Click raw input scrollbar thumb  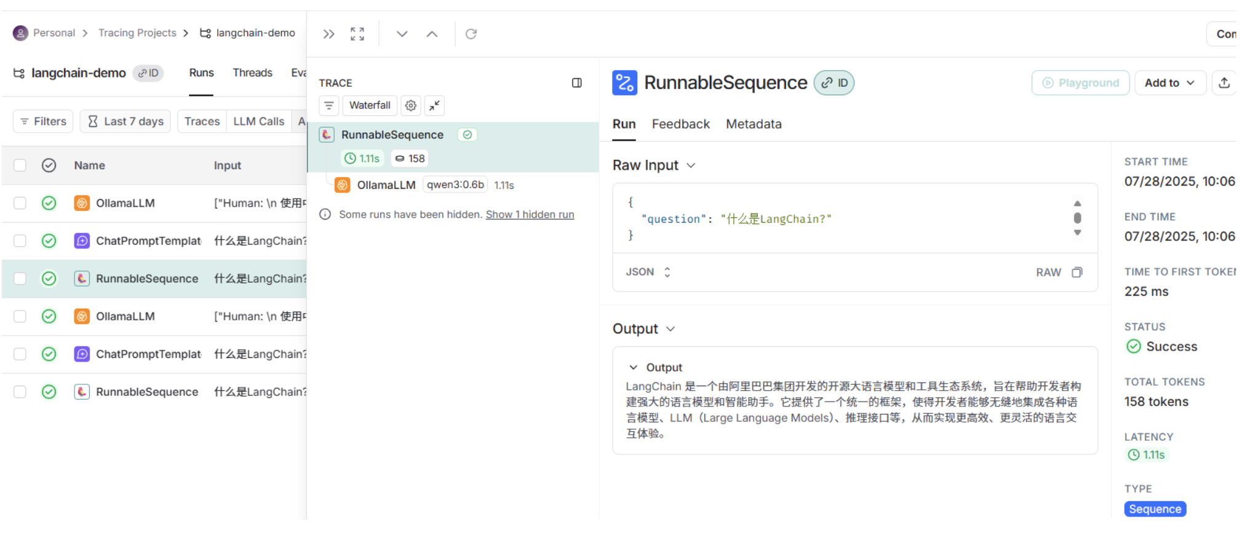click(x=1077, y=218)
